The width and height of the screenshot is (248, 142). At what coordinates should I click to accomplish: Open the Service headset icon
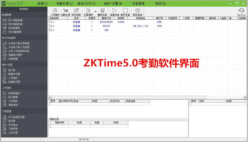coord(241,12)
